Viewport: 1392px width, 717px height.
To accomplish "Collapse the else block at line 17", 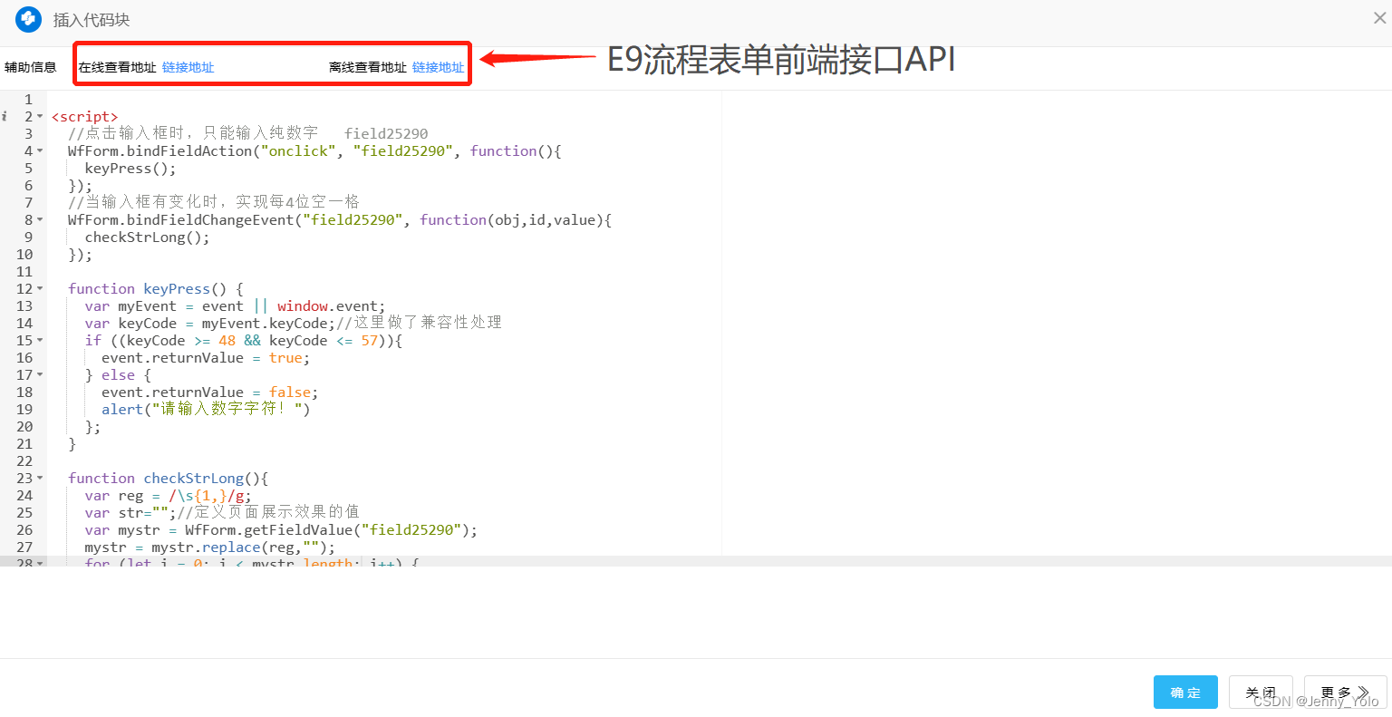I will [x=40, y=374].
